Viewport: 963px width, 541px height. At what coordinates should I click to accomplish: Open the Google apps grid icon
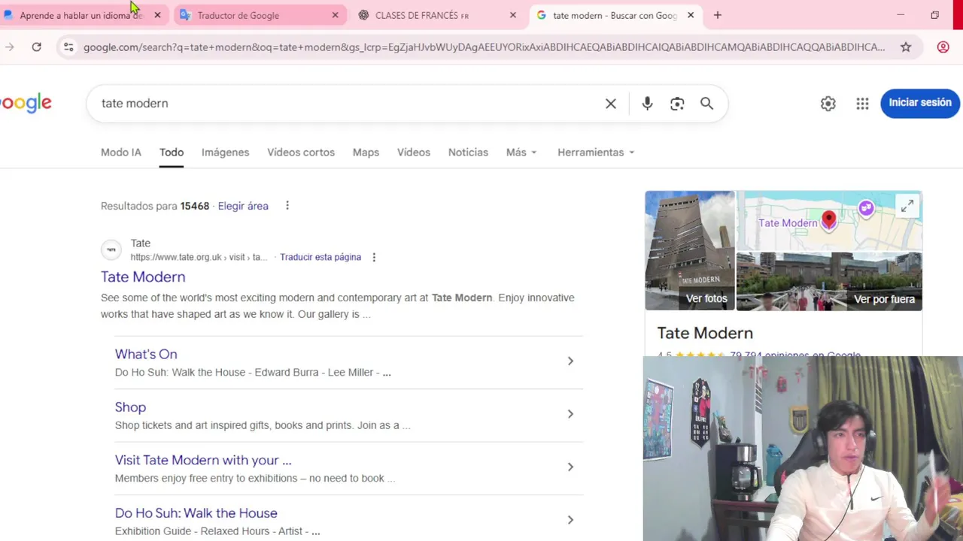[x=862, y=104]
